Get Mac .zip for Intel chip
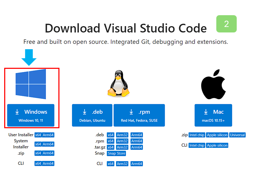 (x=197, y=135)
